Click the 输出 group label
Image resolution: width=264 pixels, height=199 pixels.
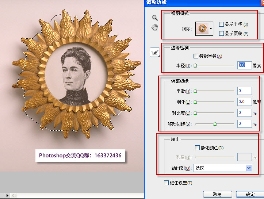click(175, 139)
